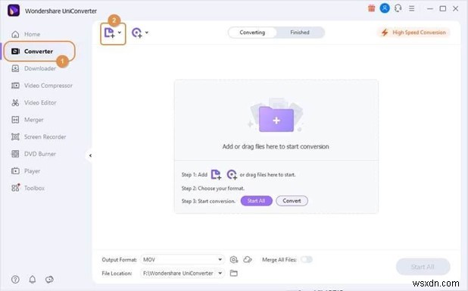This screenshot has height=291, width=468.
Task: Click the Step 1 add file icon
Action: [x=216, y=174]
